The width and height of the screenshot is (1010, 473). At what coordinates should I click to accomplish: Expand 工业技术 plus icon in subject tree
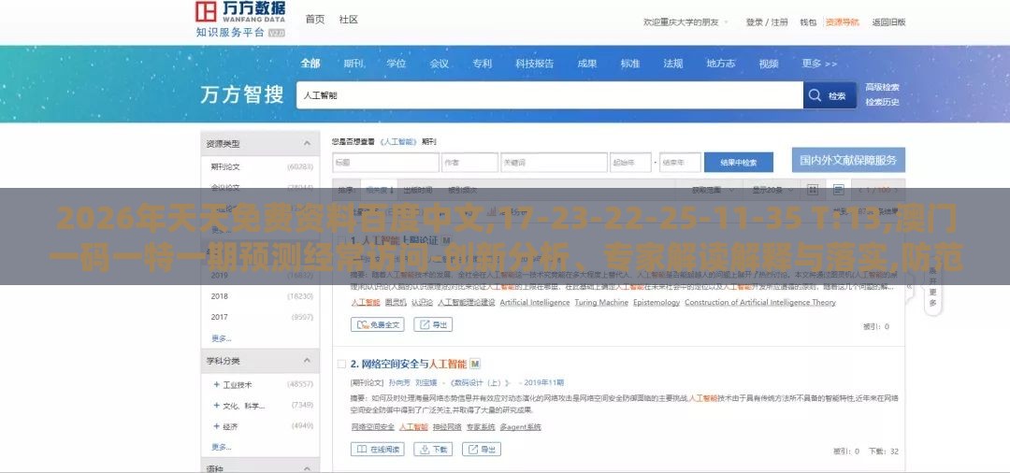[216, 384]
